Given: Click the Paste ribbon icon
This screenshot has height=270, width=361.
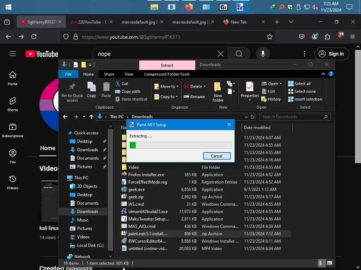Looking at the screenshot, I should [x=106, y=87].
